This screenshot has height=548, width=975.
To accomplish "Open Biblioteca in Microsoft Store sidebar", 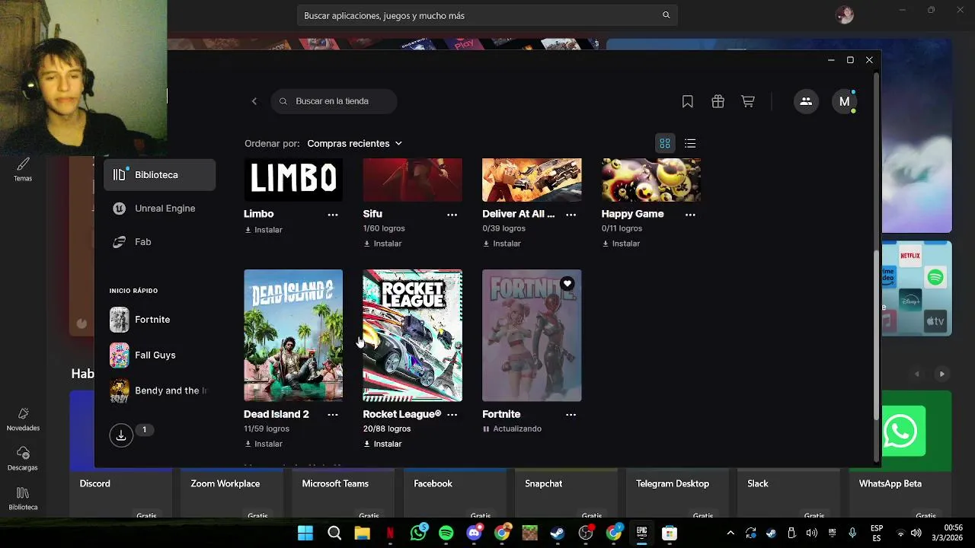I will point(23,499).
